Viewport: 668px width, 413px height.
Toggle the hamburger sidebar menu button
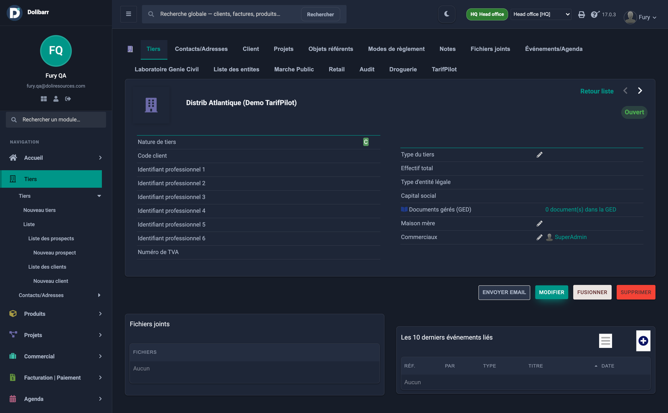click(129, 14)
